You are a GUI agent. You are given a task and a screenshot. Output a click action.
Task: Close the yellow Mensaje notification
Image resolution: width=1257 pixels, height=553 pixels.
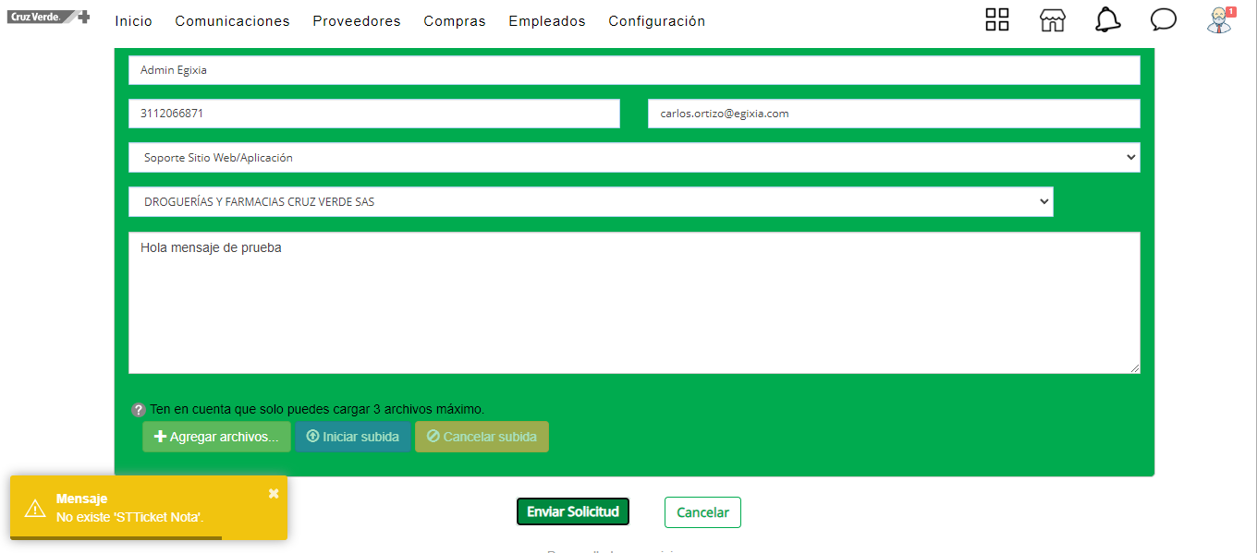274,494
